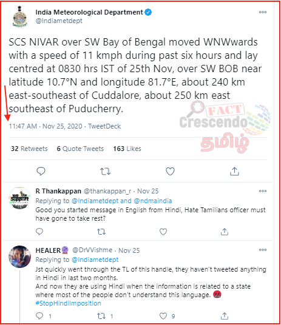Open HEALER's profile avatar
The image size is (281, 325).
tap(19, 256)
